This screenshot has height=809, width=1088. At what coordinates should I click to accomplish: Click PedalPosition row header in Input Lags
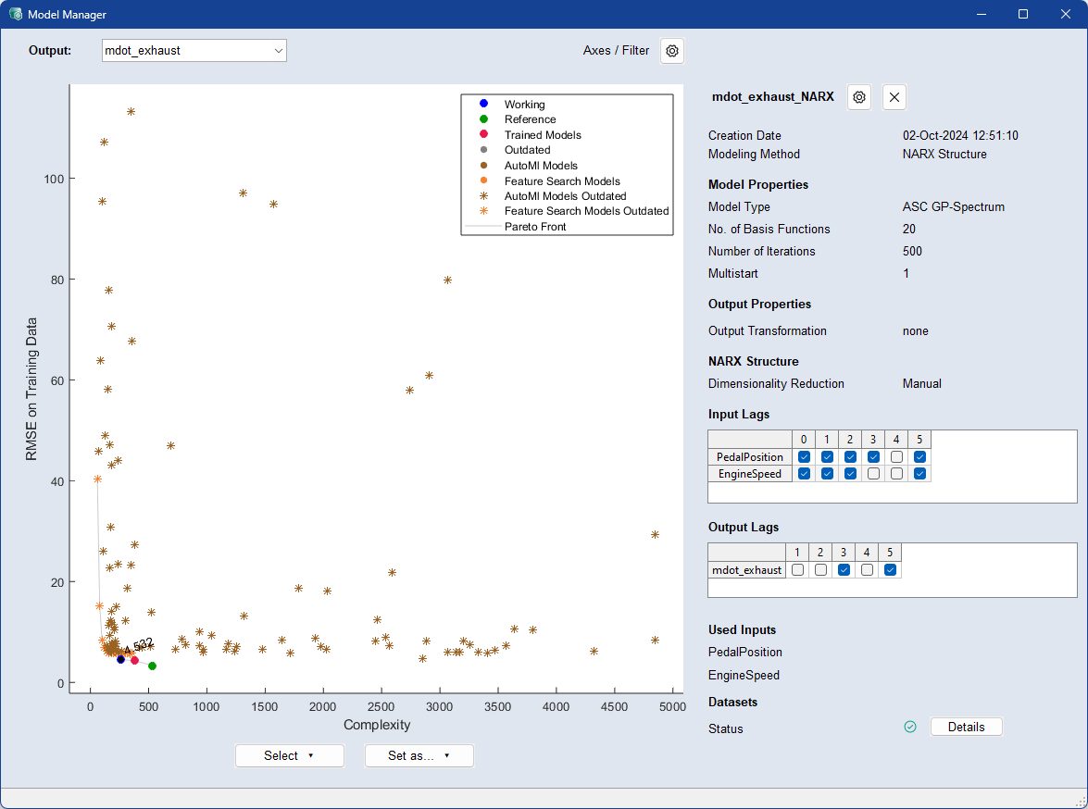[749, 456]
